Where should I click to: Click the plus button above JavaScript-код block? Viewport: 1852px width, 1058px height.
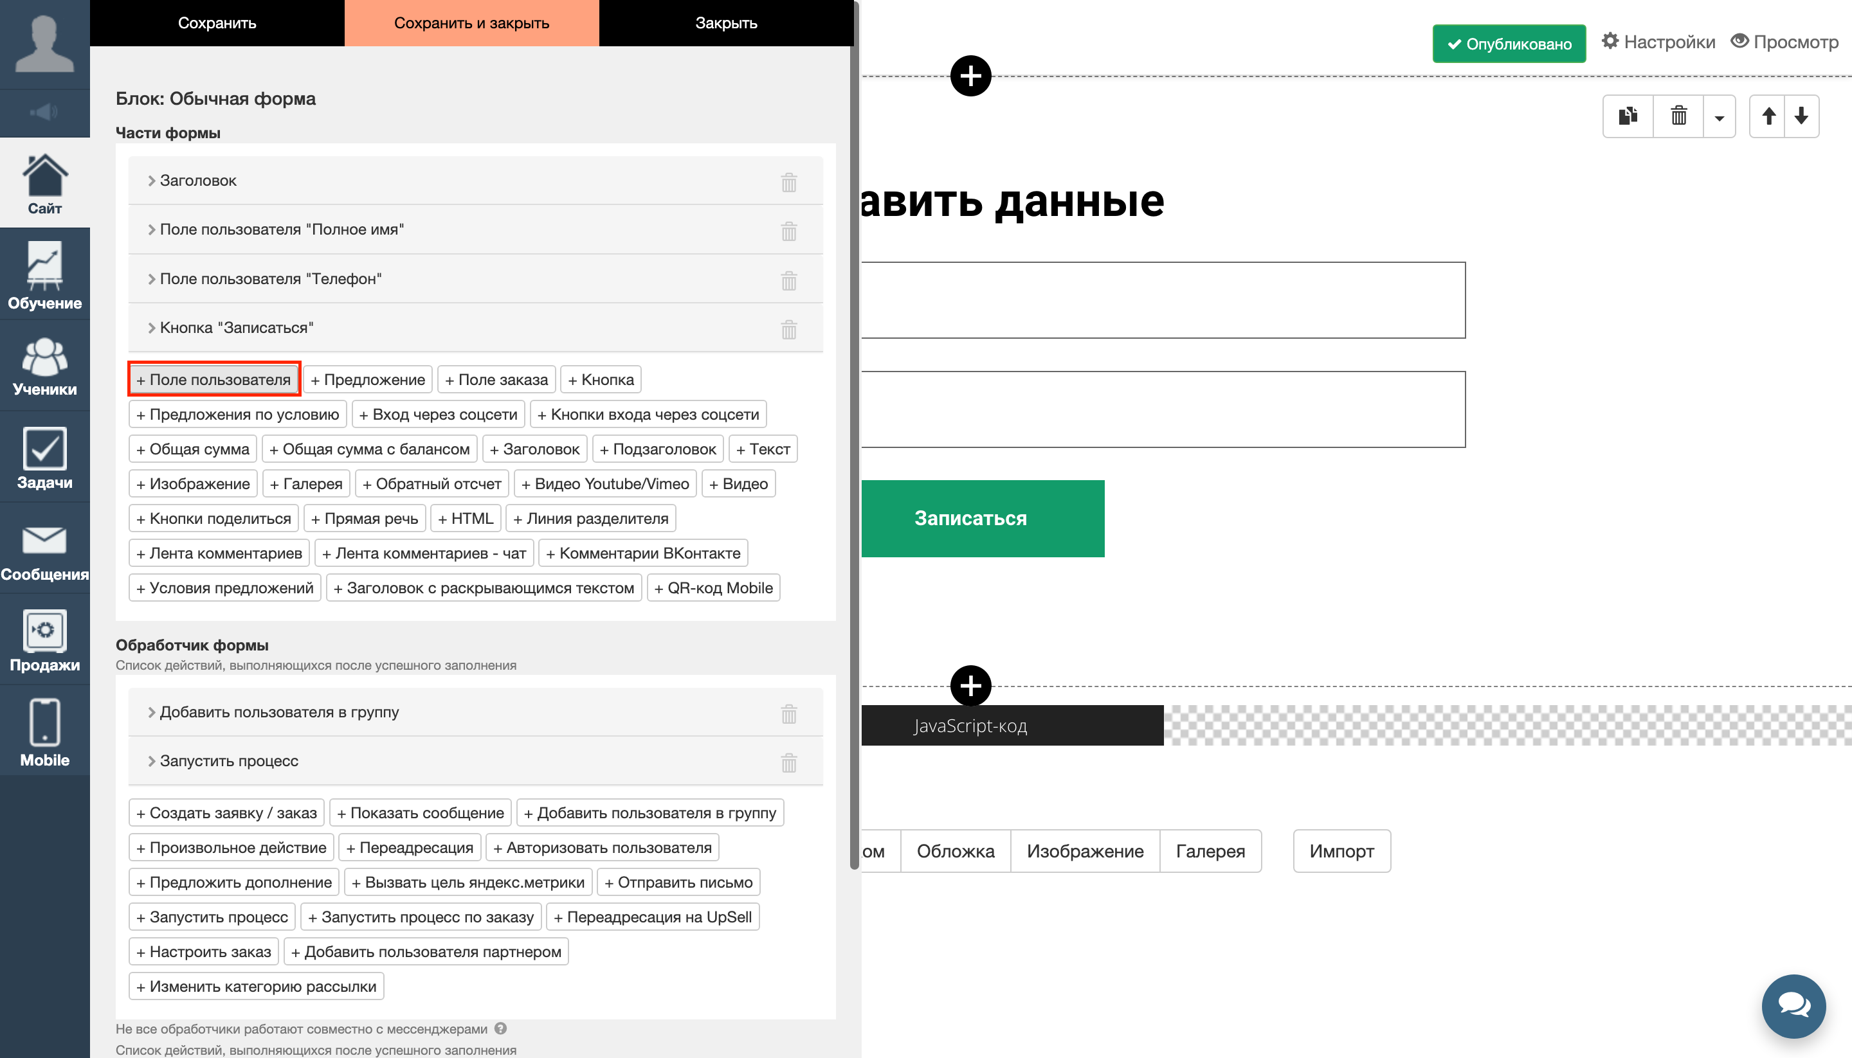click(x=970, y=685)
